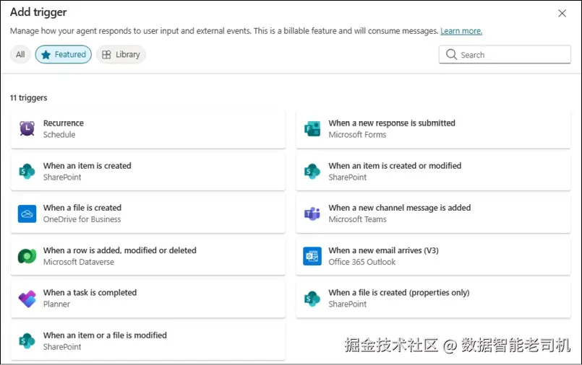Click SharePoint icon beside 'file is created (properties only)'

(x=312, y=299)
